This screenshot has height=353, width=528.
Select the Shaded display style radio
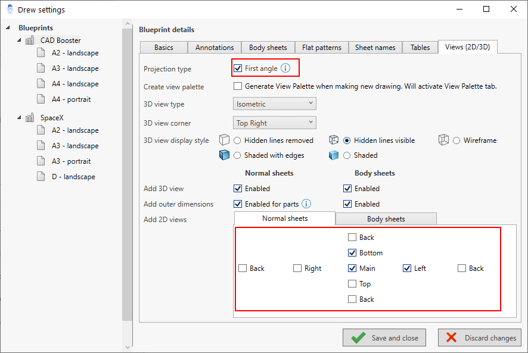(347, 155)
